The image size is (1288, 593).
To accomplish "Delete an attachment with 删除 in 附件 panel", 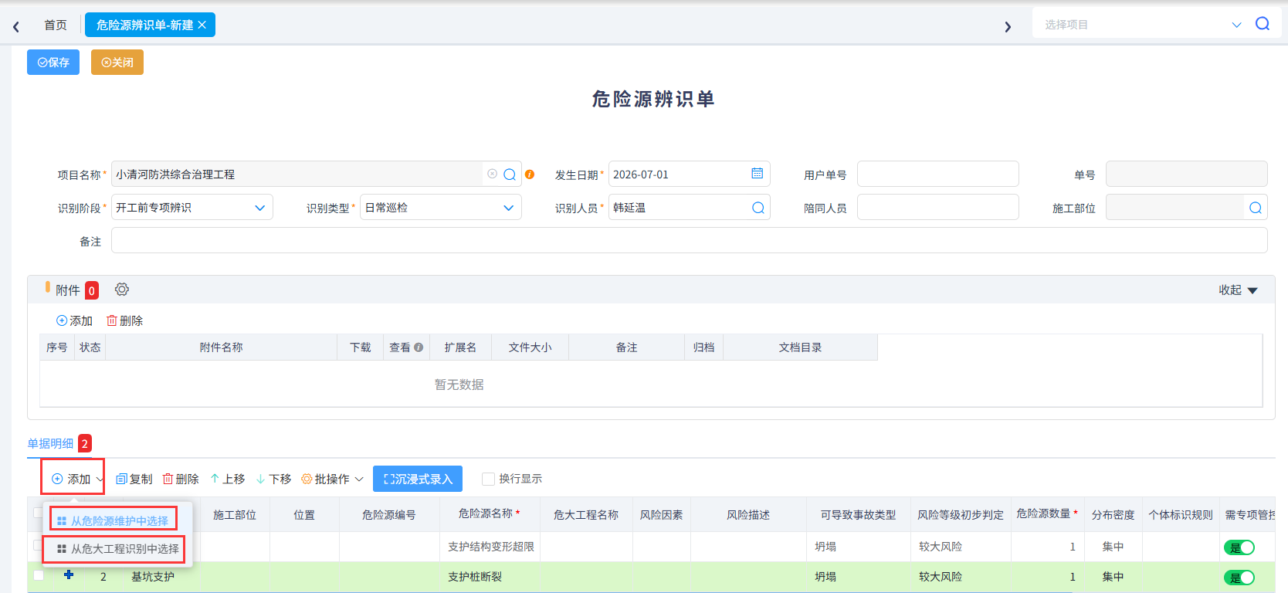I will [x=124, y=320].
